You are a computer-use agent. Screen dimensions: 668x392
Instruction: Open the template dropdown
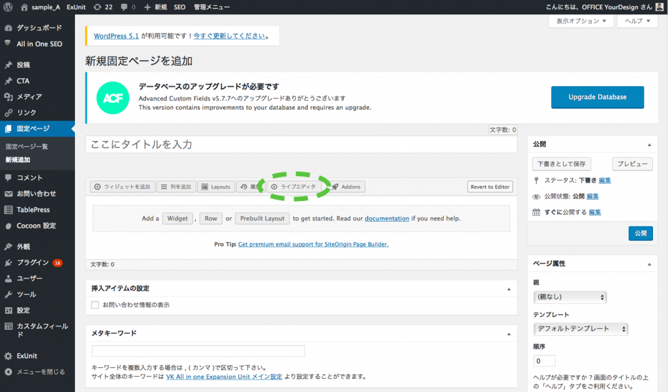point(581,329)
